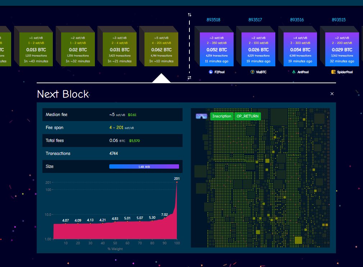Click the up-down arrows icon atop the divider
Screen dimensions: 363x267
click(189, 14)
